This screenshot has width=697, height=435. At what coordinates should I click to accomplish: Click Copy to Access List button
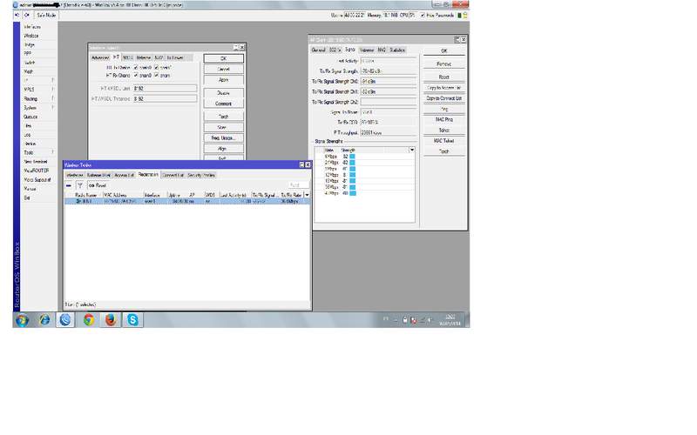pyautogui.click(x=443, y=88)
